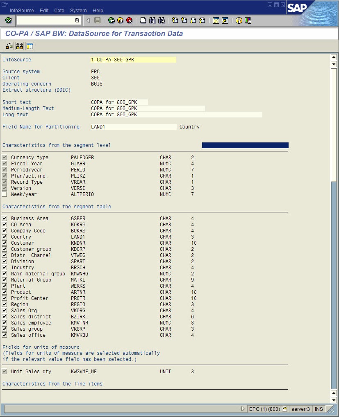
Task: Open the Goto menu
Action: click(x=59, y=10)
